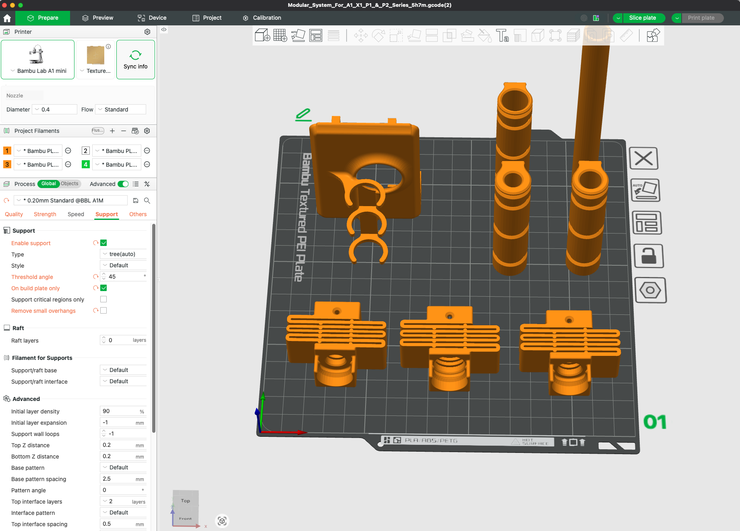Image resolution: width=740 pixels, height=531 pixels.
Task: Open support Type dropdown tree(auto)
Action: (123, 254)
